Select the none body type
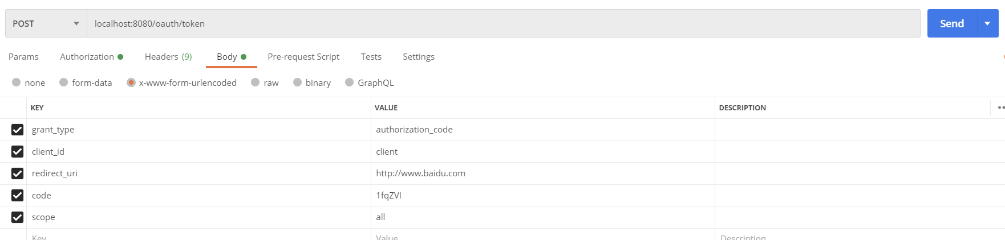The width and height of the screenshot is (1005, 240). [17, 82]
